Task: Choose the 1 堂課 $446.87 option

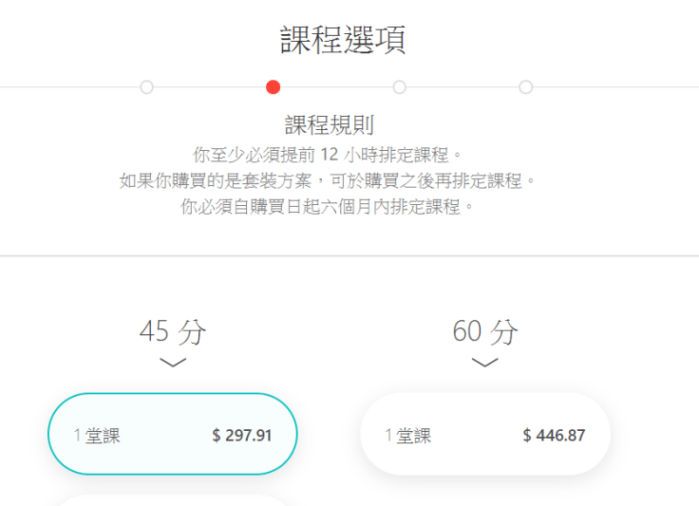Action: click(485, 435)
